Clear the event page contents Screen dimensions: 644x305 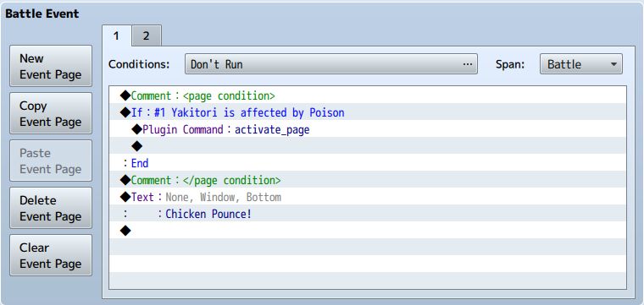point(51,255)
